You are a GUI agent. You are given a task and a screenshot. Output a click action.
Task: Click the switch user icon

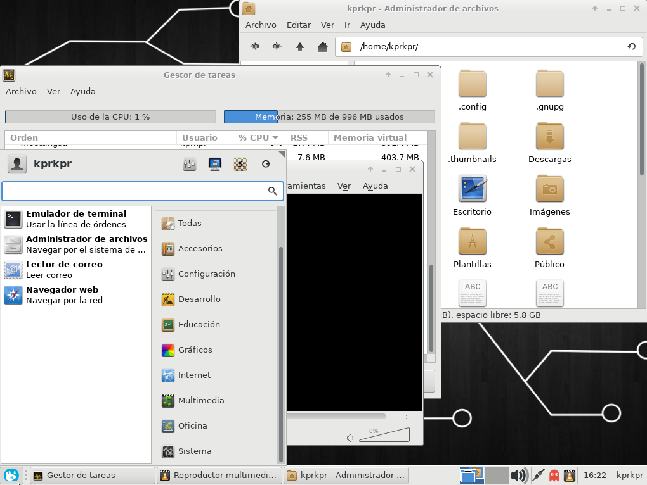pos(240,164)
